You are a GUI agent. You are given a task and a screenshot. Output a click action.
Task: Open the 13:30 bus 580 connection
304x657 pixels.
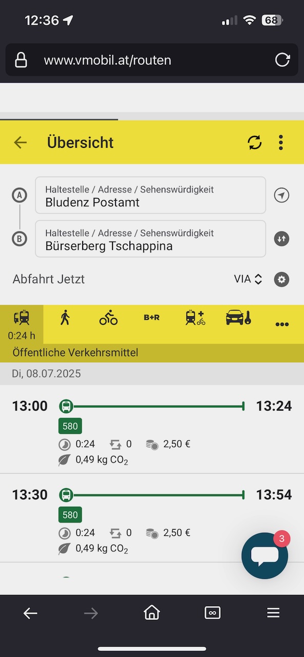tap(152, 518)
